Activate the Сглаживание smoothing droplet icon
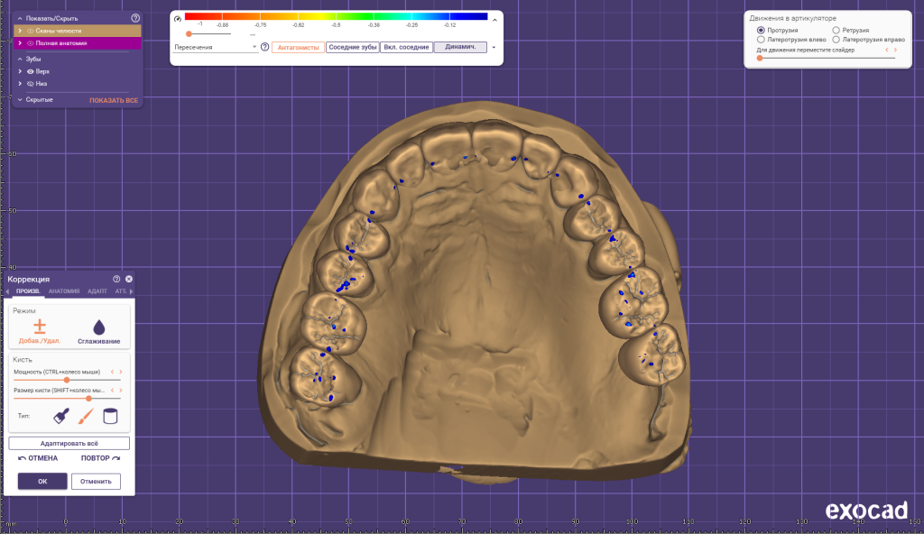The height and width of the screenshot is (534, 924). (x=98, y=325)
